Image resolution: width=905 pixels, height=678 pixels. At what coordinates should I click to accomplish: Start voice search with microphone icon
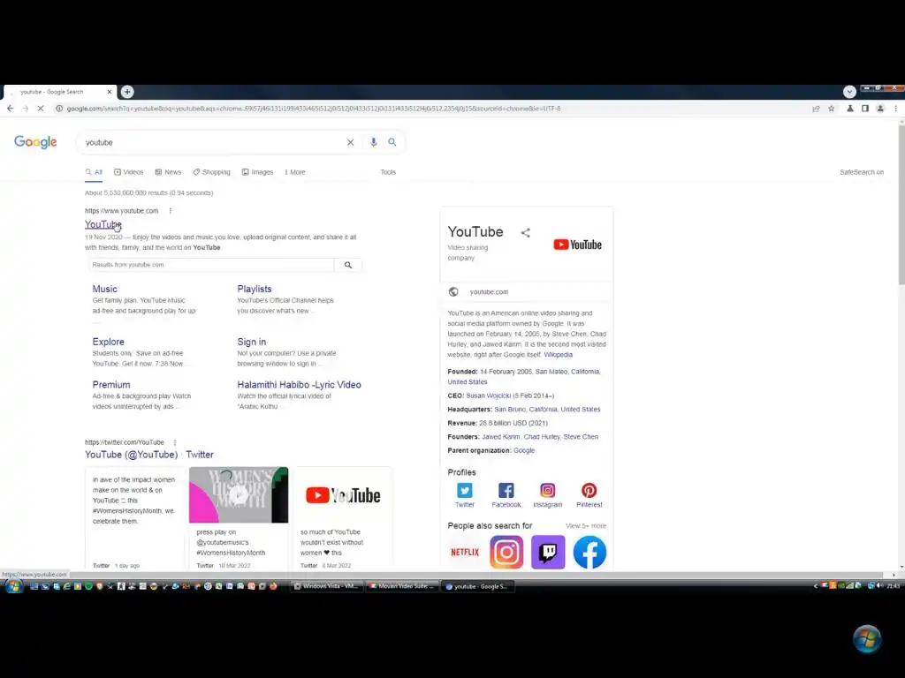(x=374, y=142)
